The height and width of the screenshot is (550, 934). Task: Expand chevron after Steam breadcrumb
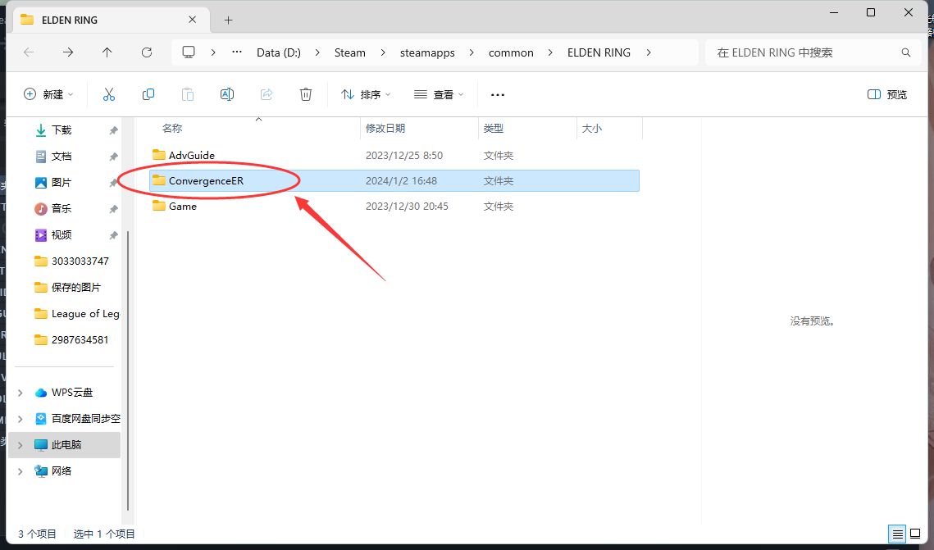(x=383, y=52)
